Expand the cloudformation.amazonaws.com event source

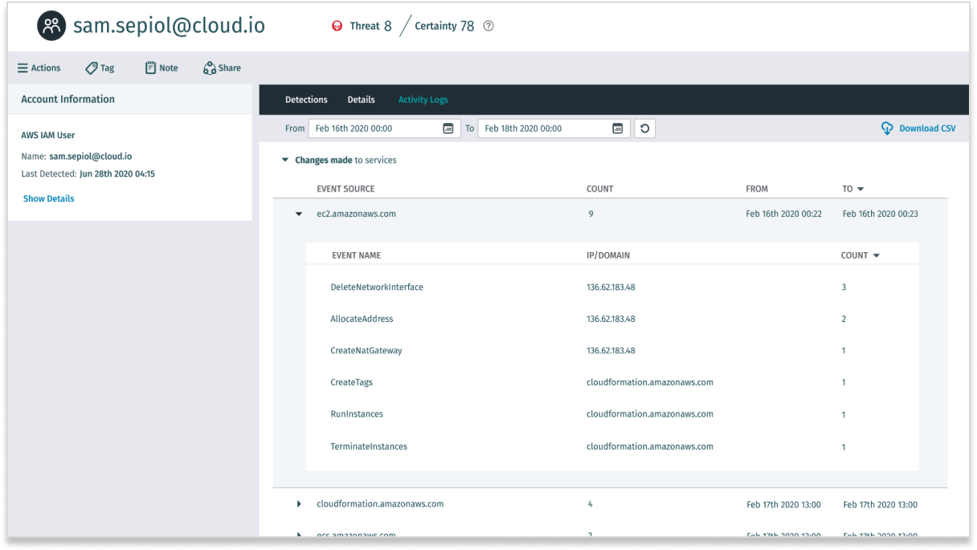coord(298,503)
